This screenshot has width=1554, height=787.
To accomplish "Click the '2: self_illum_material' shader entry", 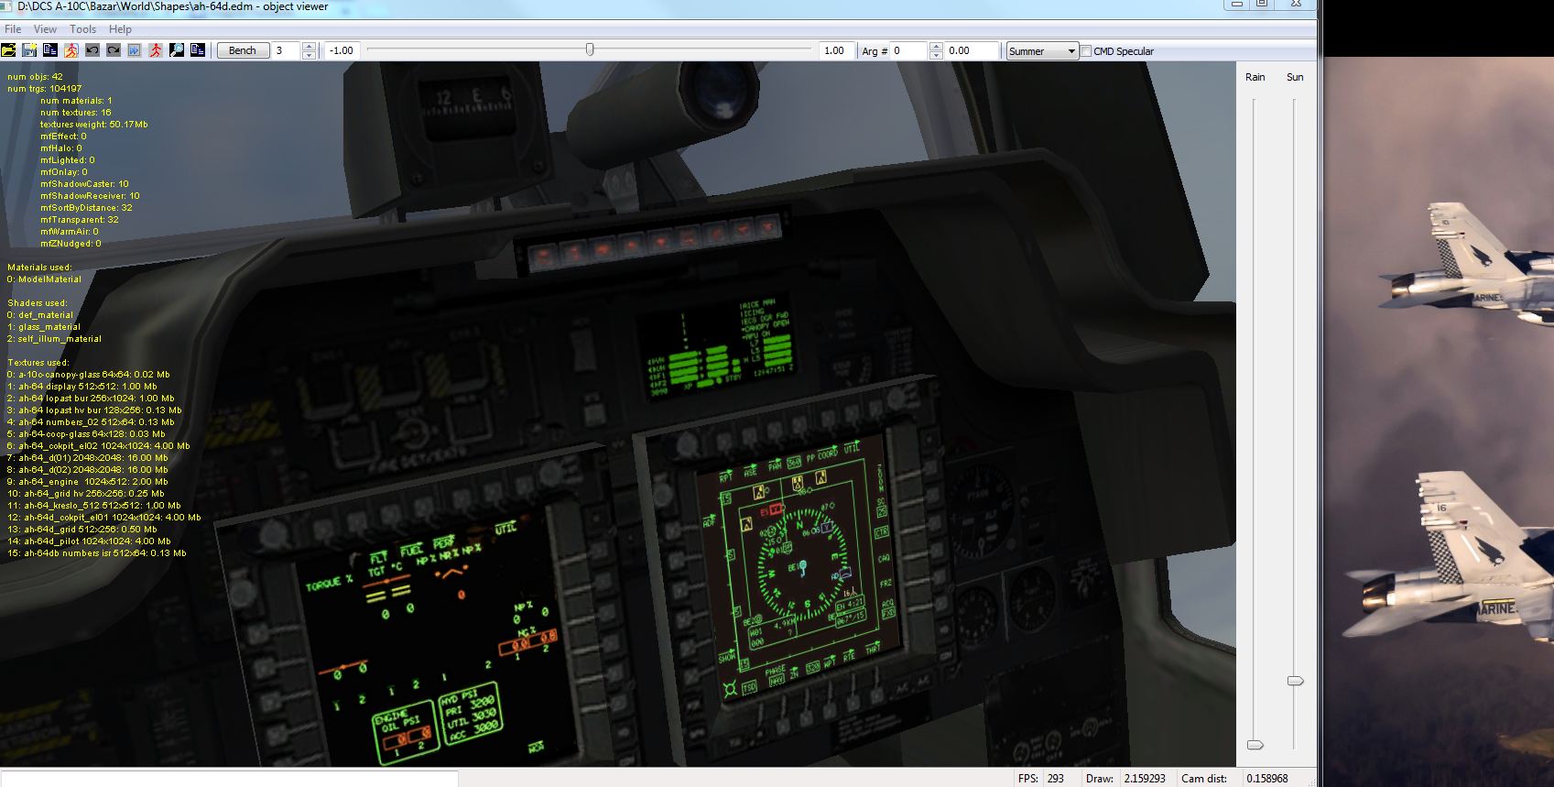I will (54, 339).
